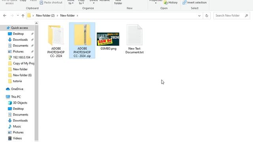
Task: Click pin icon next to Downloads
Action: coord(32,39)
